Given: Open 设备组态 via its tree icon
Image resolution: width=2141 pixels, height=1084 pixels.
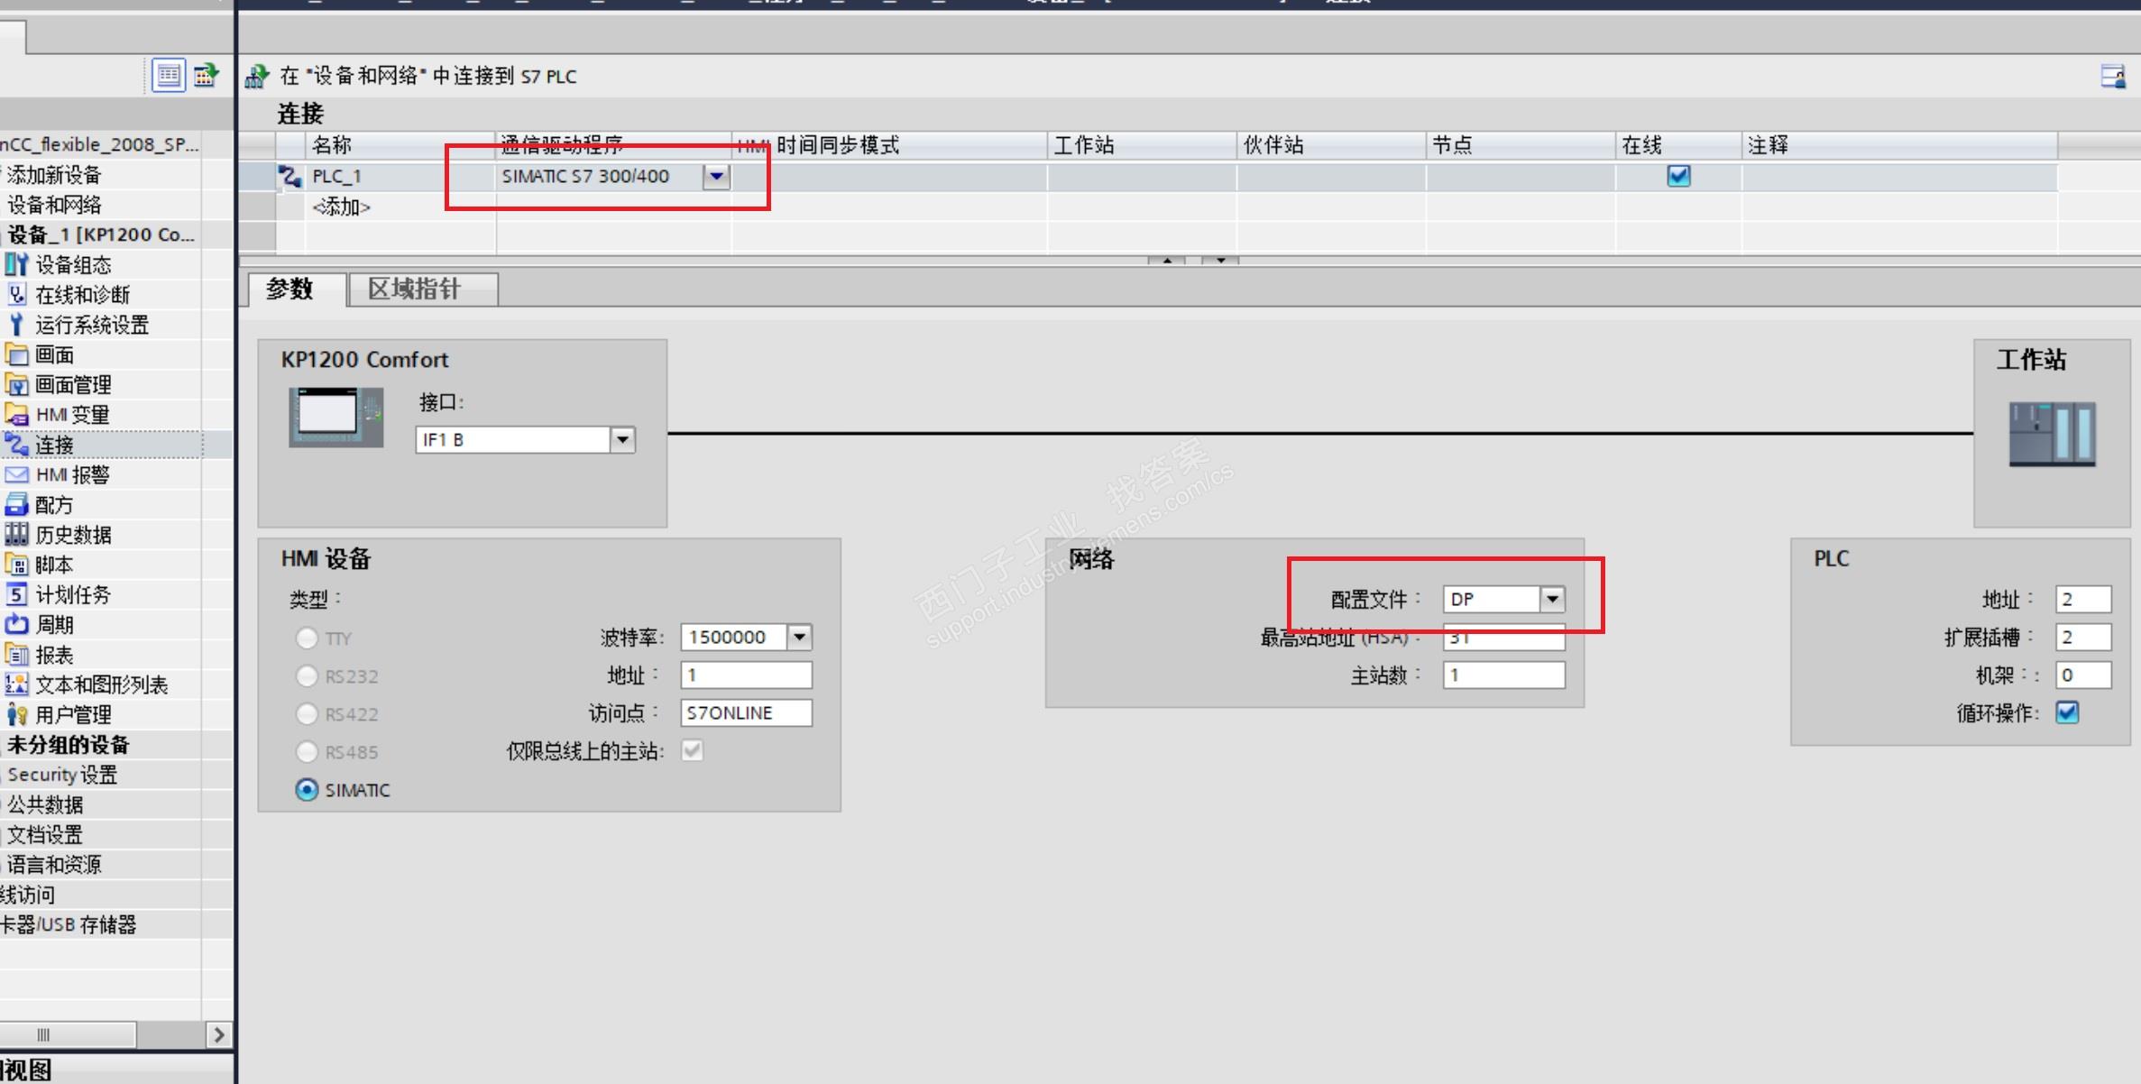Looking at the screenshot, I should click(16, 265).
